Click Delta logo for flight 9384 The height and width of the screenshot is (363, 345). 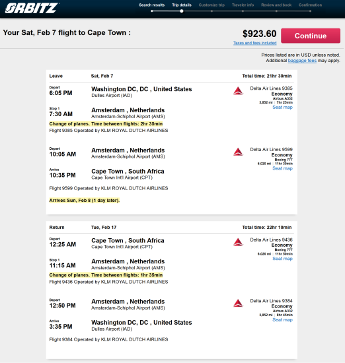click(x=238, y=304)
